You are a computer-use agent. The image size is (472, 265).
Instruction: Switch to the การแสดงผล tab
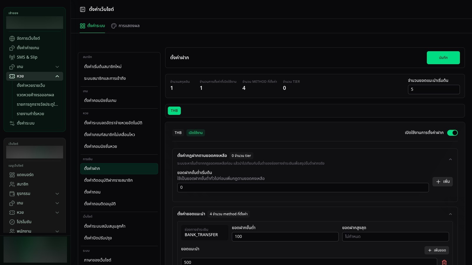coord(125,26)
